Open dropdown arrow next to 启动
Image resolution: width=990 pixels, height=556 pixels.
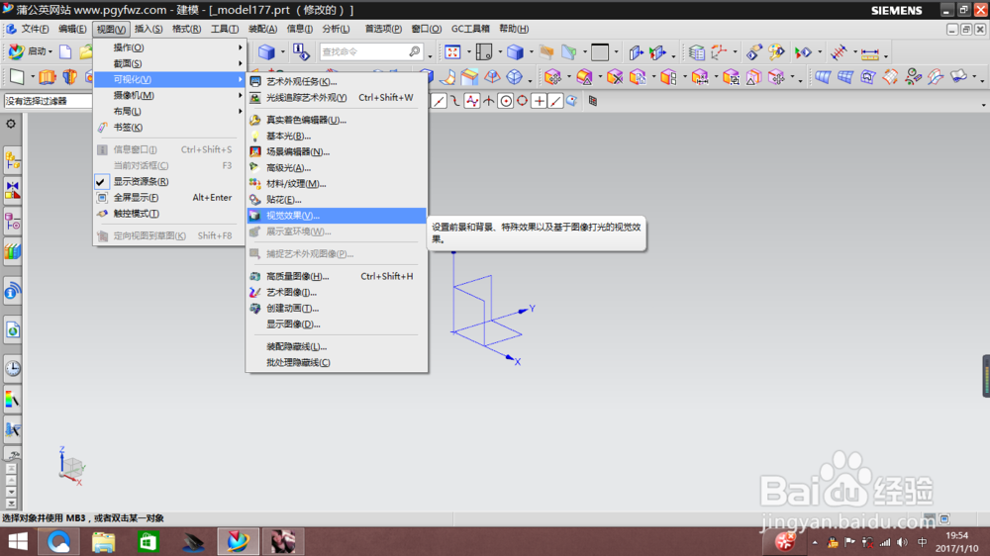click(50, 51)
